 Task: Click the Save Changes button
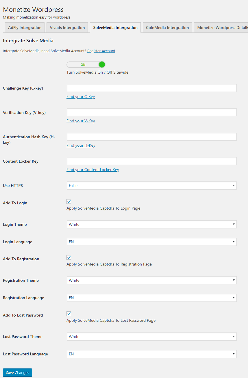pyautogui.click(x=17, y=372)
